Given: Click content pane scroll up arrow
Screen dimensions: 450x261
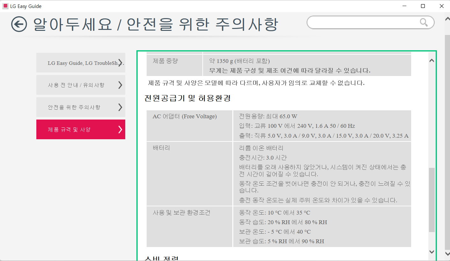Looking at the screenshot, I should click(432, 60).
